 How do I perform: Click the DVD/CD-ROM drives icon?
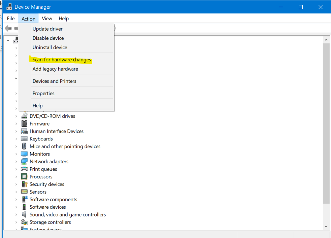coord(24,116)
